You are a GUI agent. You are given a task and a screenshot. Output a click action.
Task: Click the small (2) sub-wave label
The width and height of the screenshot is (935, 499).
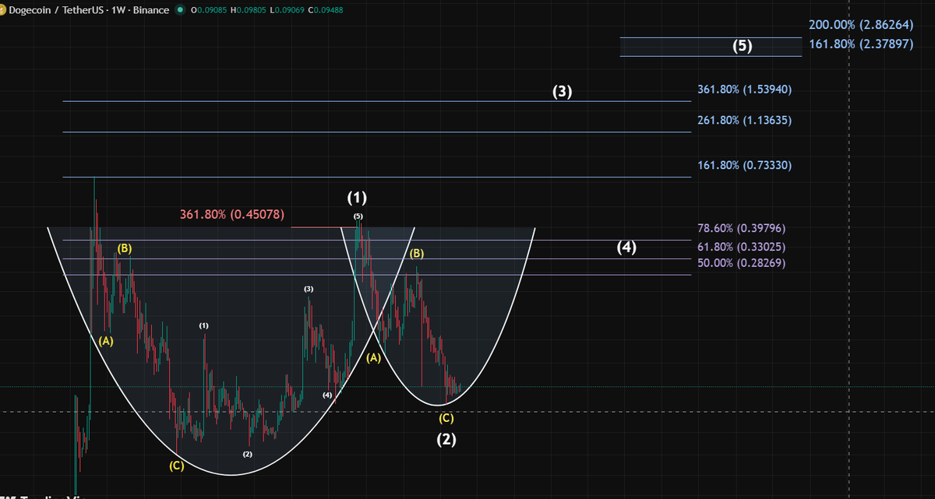click(x=248, y=454)
